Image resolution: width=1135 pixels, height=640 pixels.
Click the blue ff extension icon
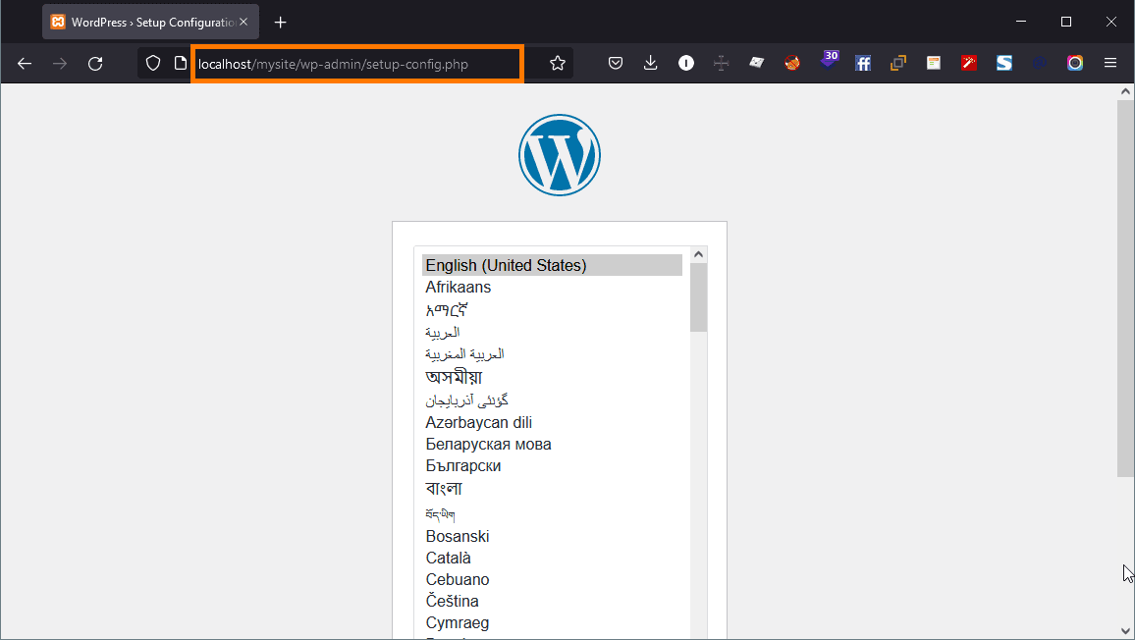[863, 64]
